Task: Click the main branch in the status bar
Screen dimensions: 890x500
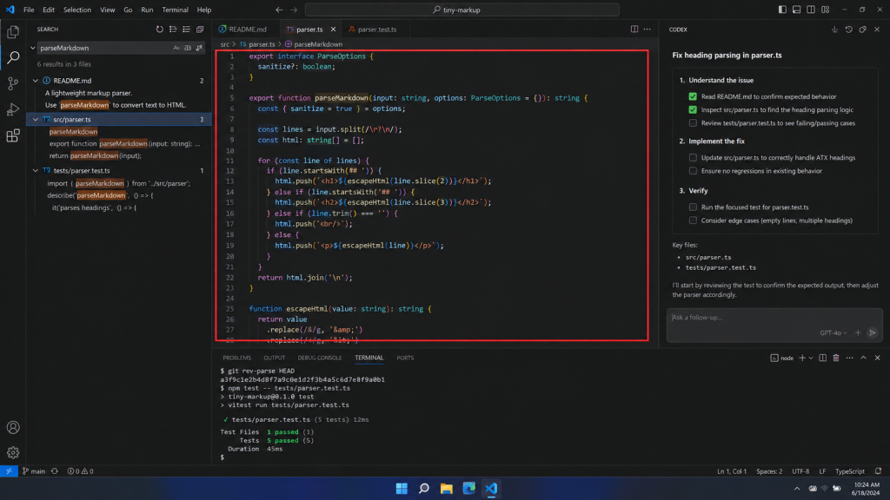Action: [34, 471]
